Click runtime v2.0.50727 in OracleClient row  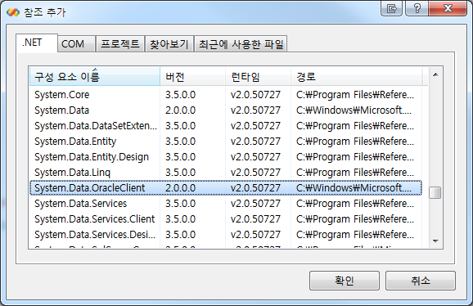255,188
